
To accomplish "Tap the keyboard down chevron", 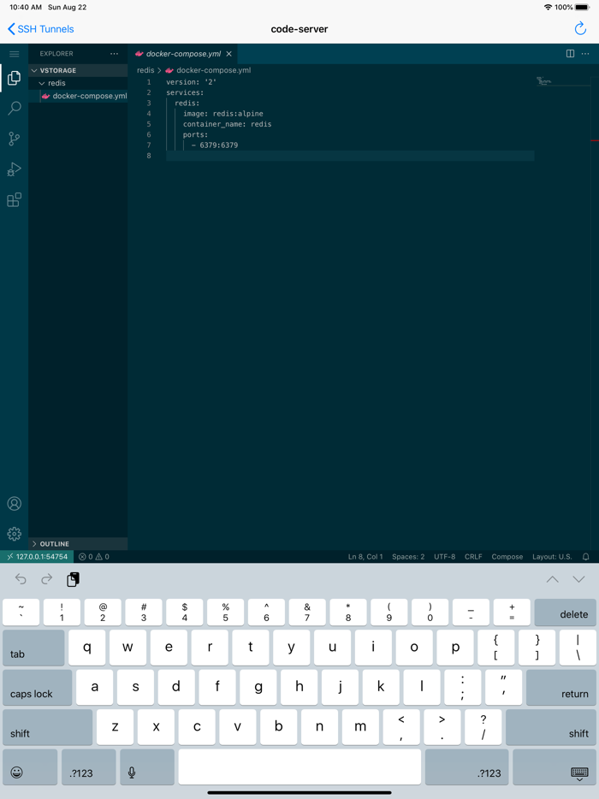I will (578, 579).
